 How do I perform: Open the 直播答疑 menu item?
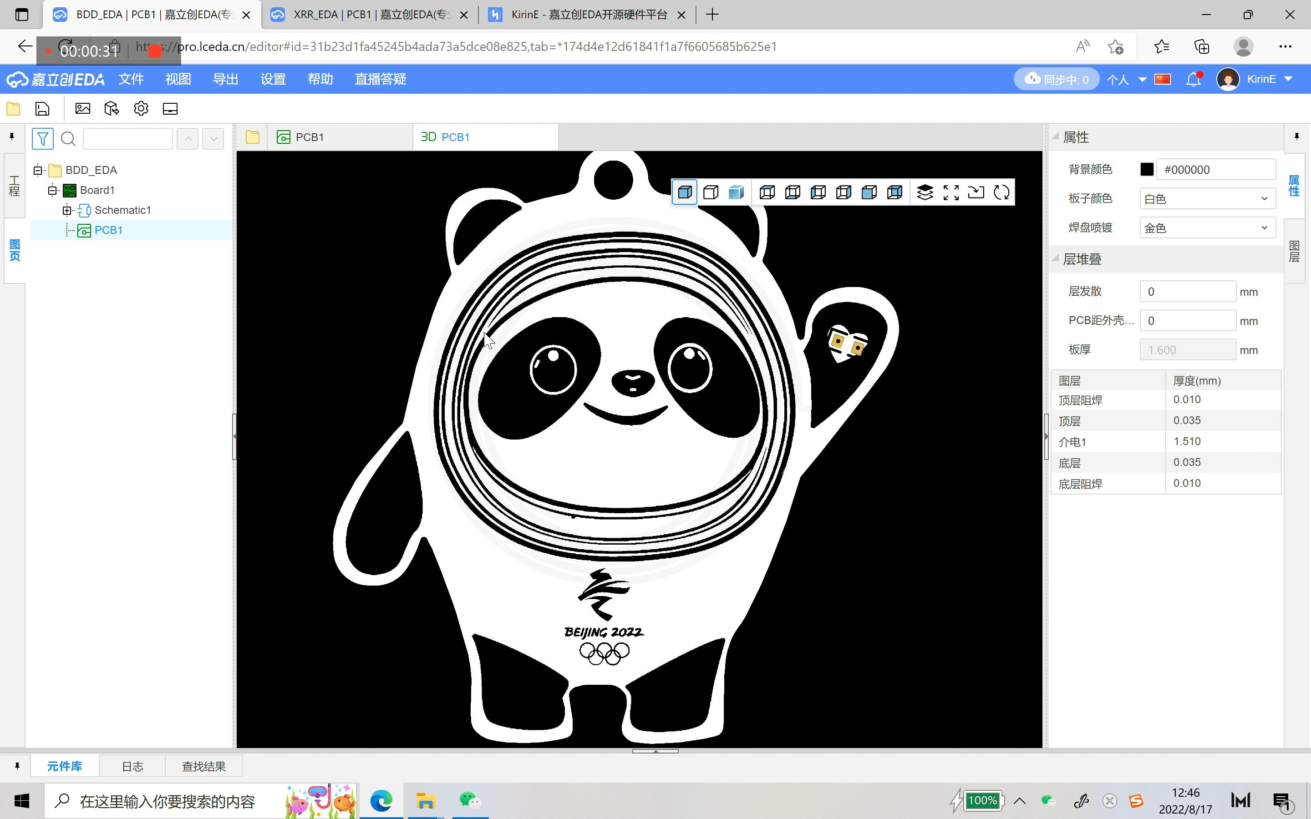(380, 79)
